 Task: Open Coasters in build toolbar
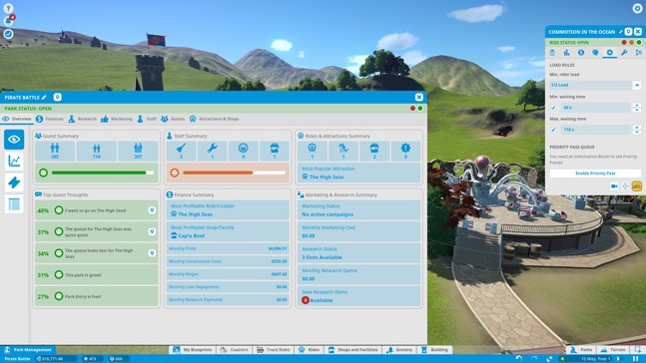[x=235, y=350]
